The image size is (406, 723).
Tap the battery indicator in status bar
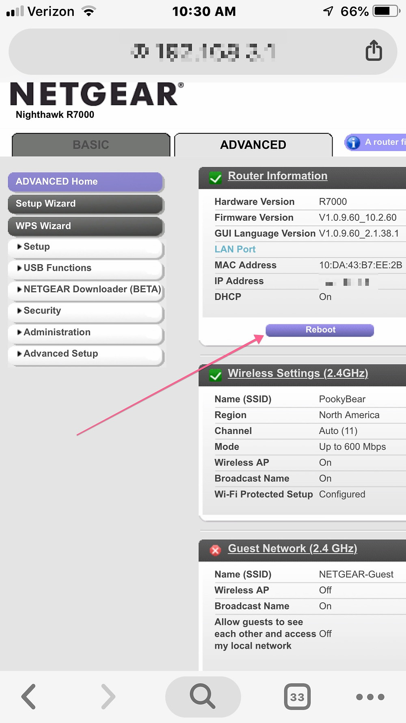click(387, 11)
